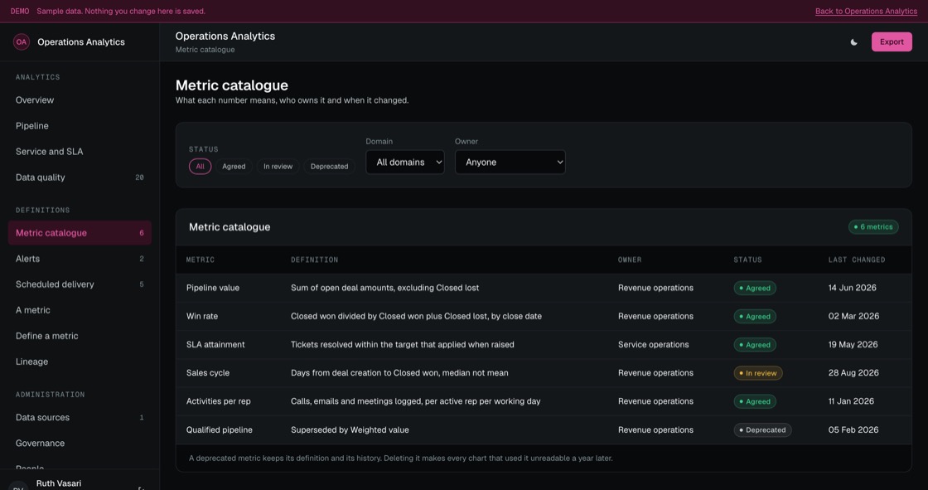Go to Lineage in the sidebar
Screen dimensions: 928x490
click(x=80, y=361)
